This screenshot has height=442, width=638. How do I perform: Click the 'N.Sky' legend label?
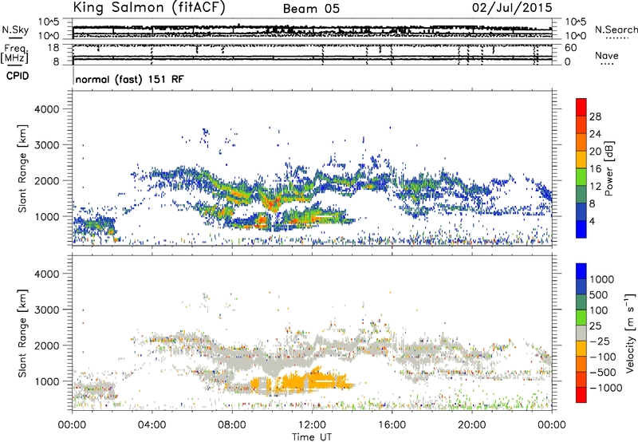coord(15,30)
